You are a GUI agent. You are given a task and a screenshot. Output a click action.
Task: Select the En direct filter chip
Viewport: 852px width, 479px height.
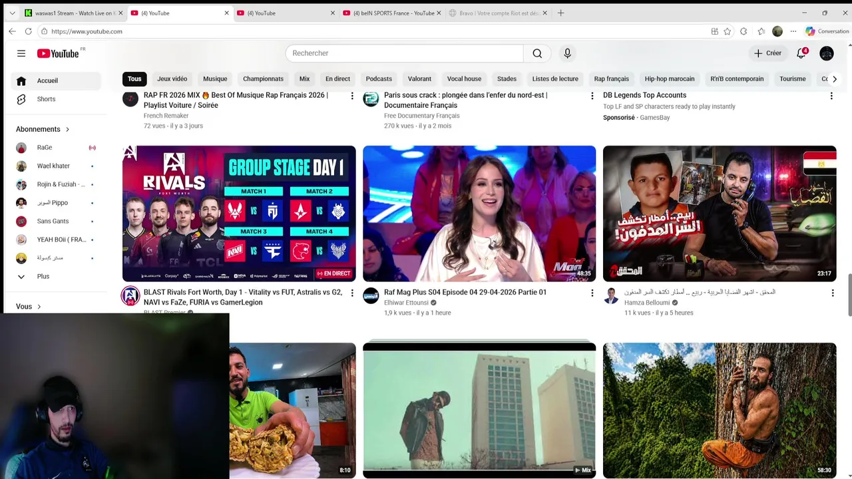tap(337, 79)
